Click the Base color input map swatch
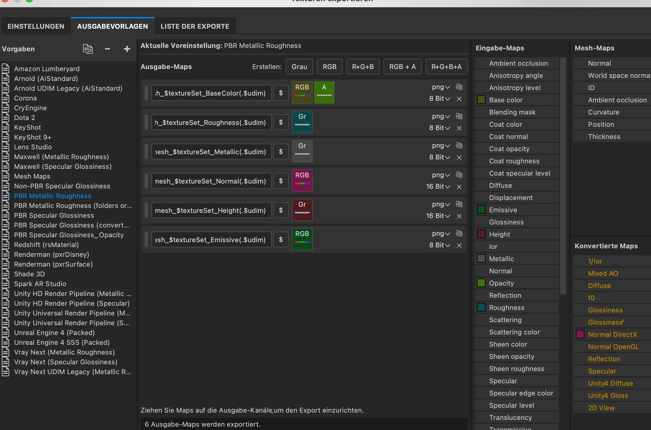This screenshot has width=651, height=430. tap(481, 100)
